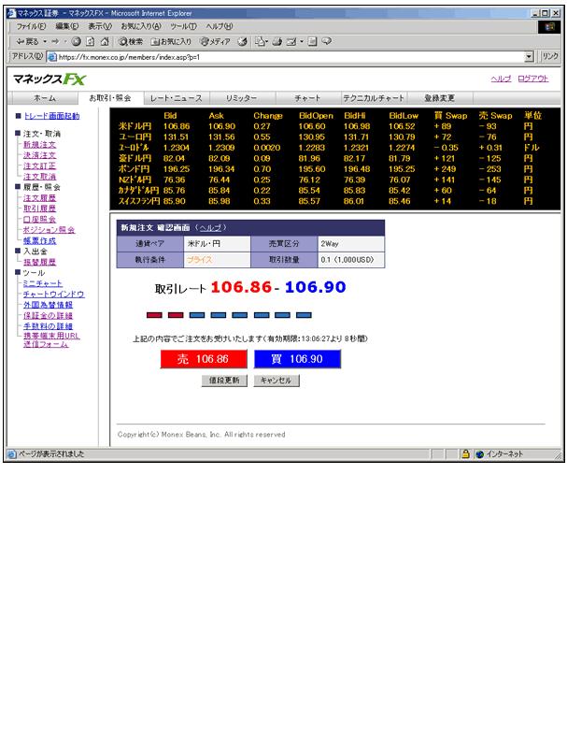Switch to the チャート tab
This screenshot has width=567, height=748.
[x=307, y=98]
